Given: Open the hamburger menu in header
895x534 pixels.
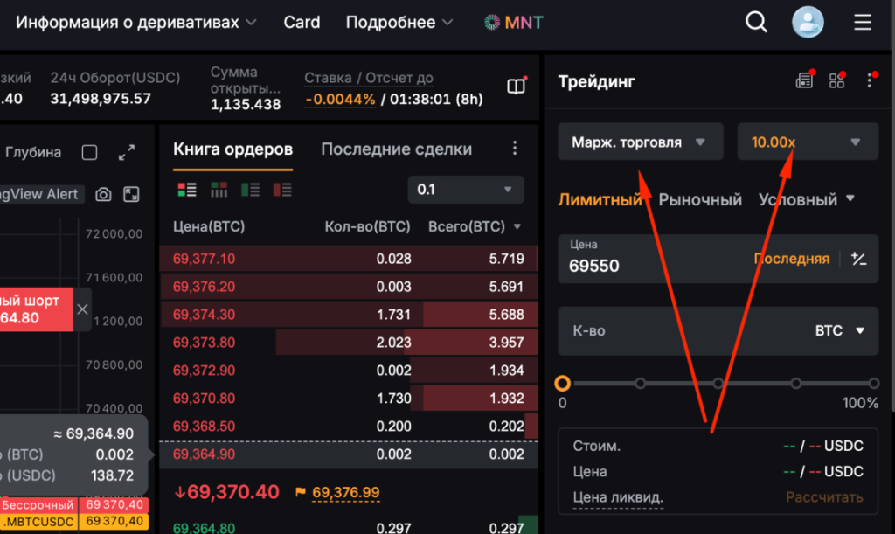Looking at the screenshot, I should (x=863, y=23).
